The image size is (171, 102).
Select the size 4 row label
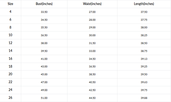click(x=10, y=12)
